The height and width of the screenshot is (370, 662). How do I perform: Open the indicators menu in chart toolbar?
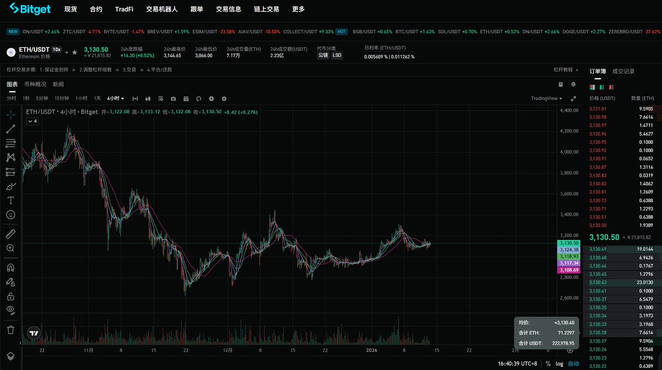160,99
